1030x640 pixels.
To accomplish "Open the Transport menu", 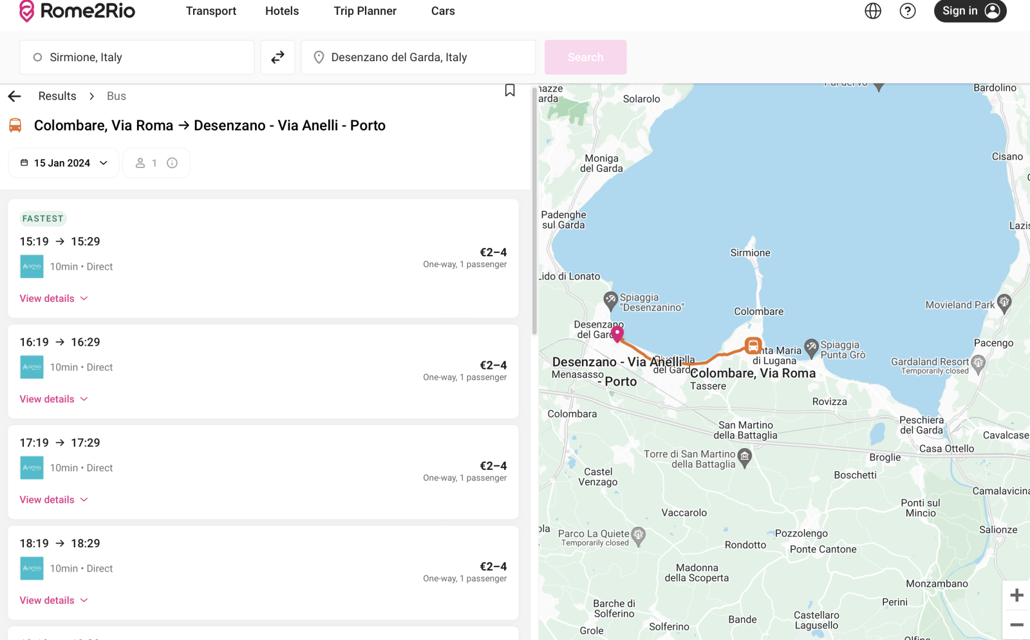I will point(211,11).
